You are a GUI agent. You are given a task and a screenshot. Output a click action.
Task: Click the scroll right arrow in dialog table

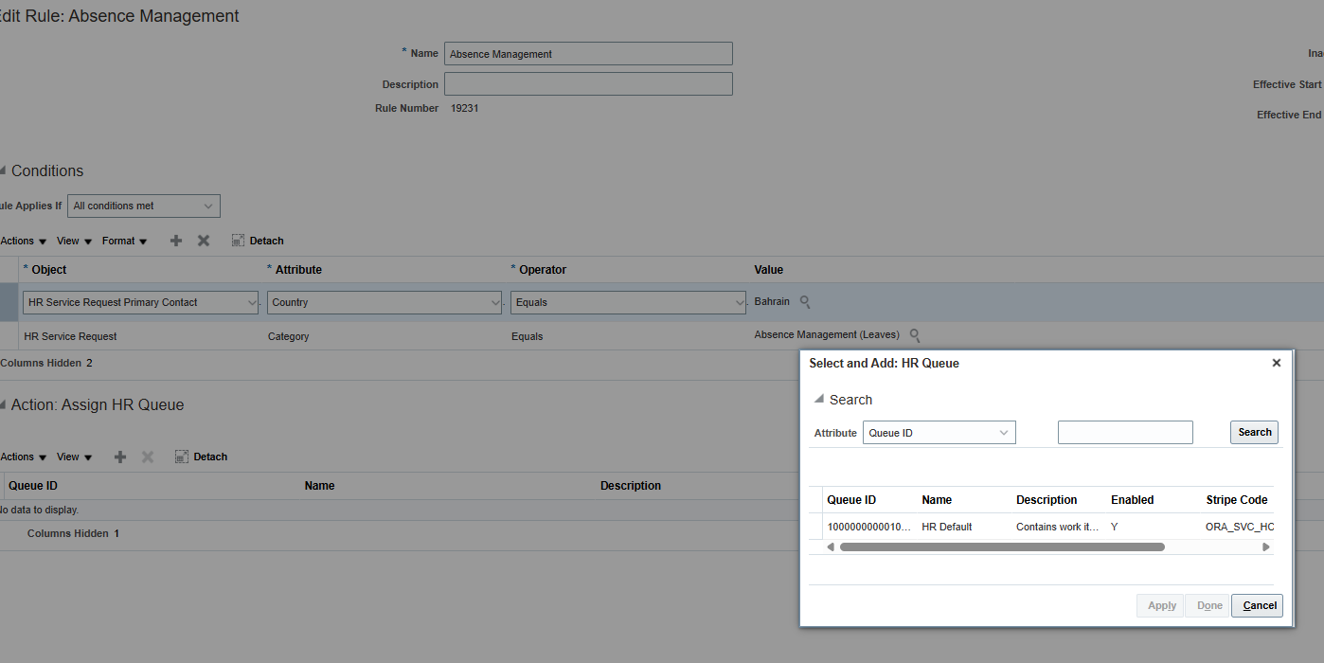click(1265, 547)
